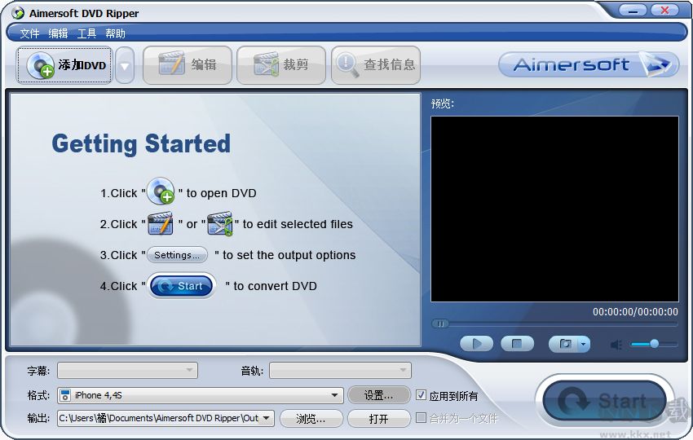Close the Aimersoft DVD Ripper window
Image resolution: width=693 pixels, height=440 pixels.
click(664, 10)
